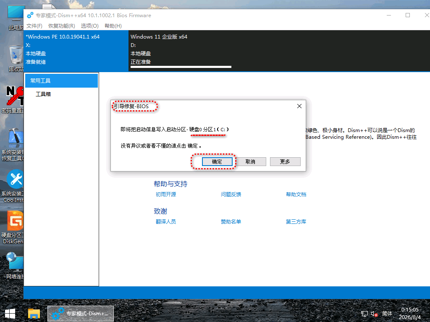The height and width of the screenshot is (322, 430).
Task: Click the Dism++ gear icon in title bar
Action: 30,16
